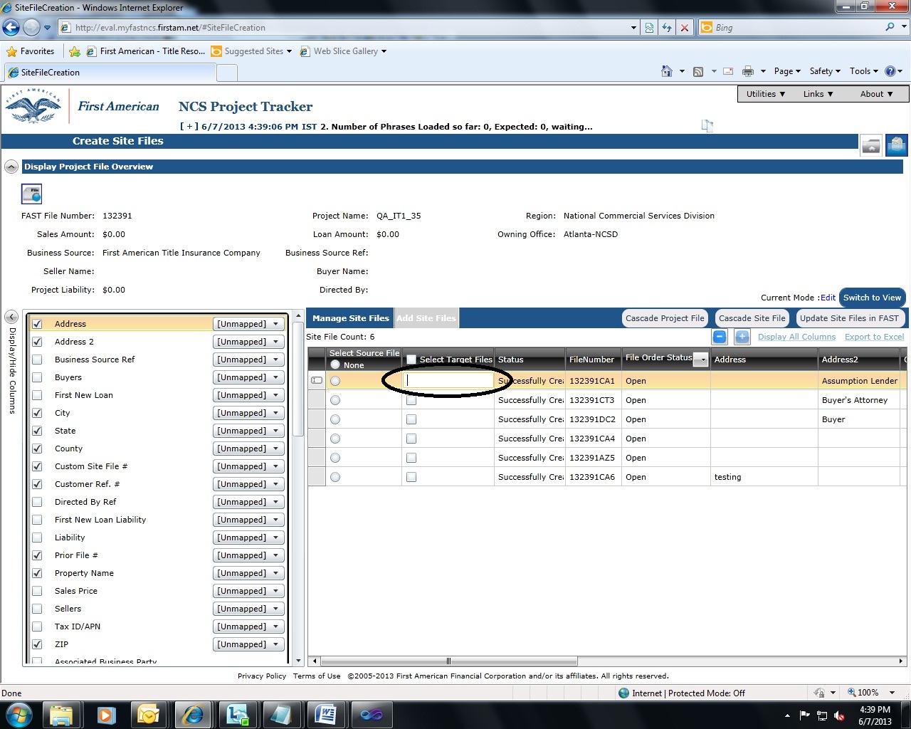Open Microsoft Word from the taskbar
Viewport: 911px width, 729px height.
pyautogui.click(x=325, y=713)
